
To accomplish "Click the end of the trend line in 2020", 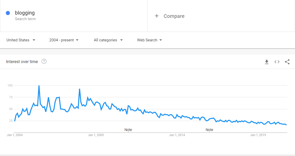I will point(286,125).
